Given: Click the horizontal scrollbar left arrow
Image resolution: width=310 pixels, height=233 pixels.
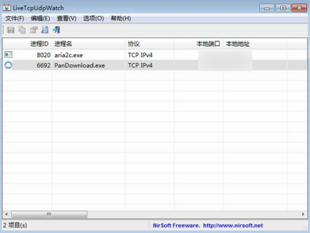Looking at the screenshot, I should 6,214.
